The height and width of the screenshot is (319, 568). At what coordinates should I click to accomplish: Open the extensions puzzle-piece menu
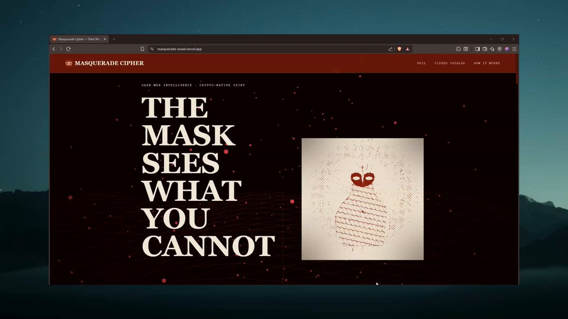coord(458,49)
